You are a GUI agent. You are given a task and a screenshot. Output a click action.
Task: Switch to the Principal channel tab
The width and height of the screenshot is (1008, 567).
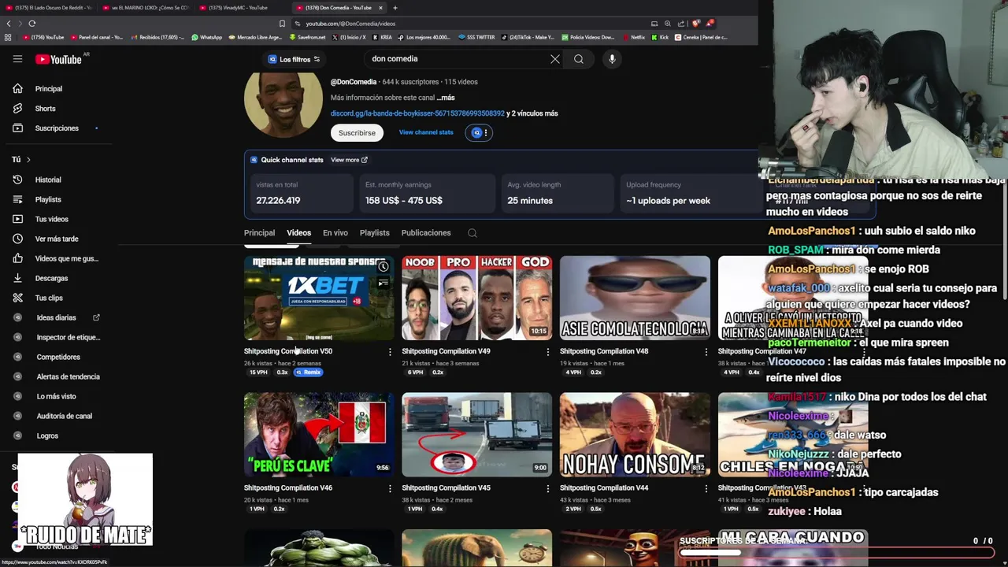(259, 233)
